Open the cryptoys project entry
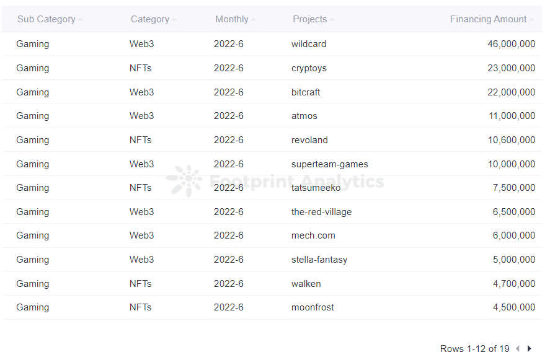This screenshot has width=550, height=360. (x=308, y=68)
